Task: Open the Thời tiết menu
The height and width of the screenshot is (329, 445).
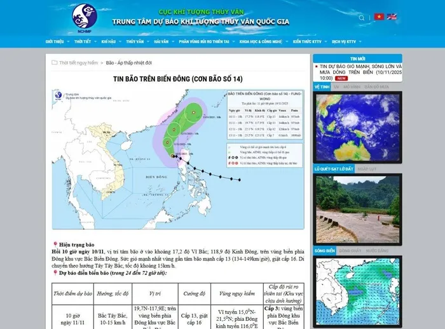Action: click(83, 41)
